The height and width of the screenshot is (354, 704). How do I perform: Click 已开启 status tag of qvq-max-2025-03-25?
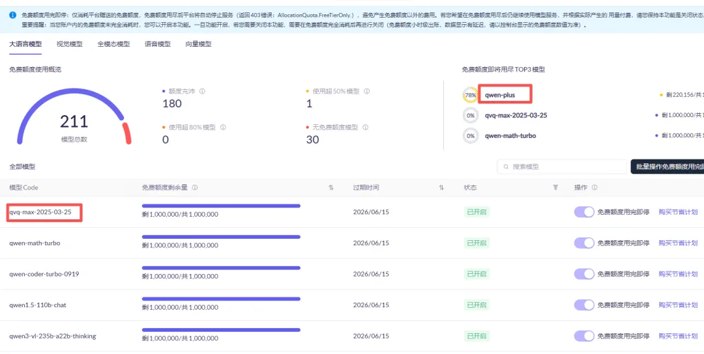(477, 212)
